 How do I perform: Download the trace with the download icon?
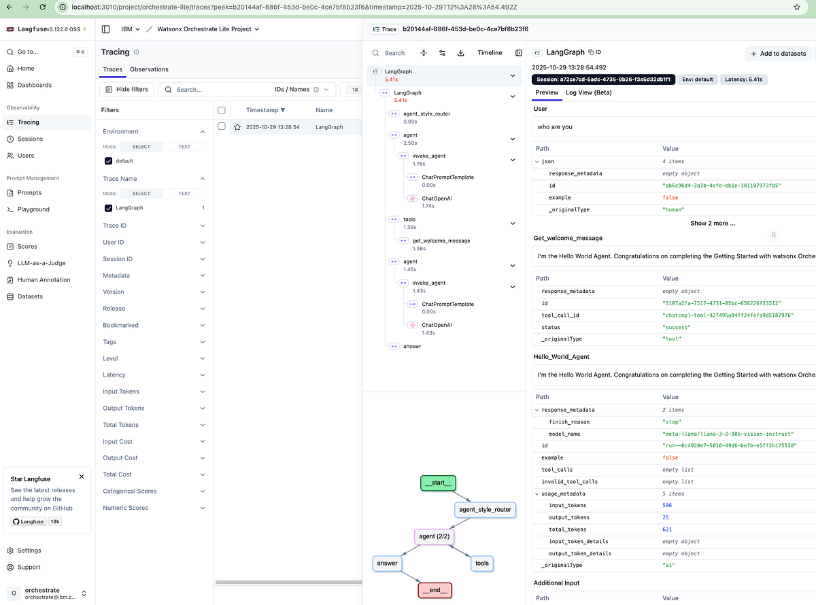[x=460, y=52]
